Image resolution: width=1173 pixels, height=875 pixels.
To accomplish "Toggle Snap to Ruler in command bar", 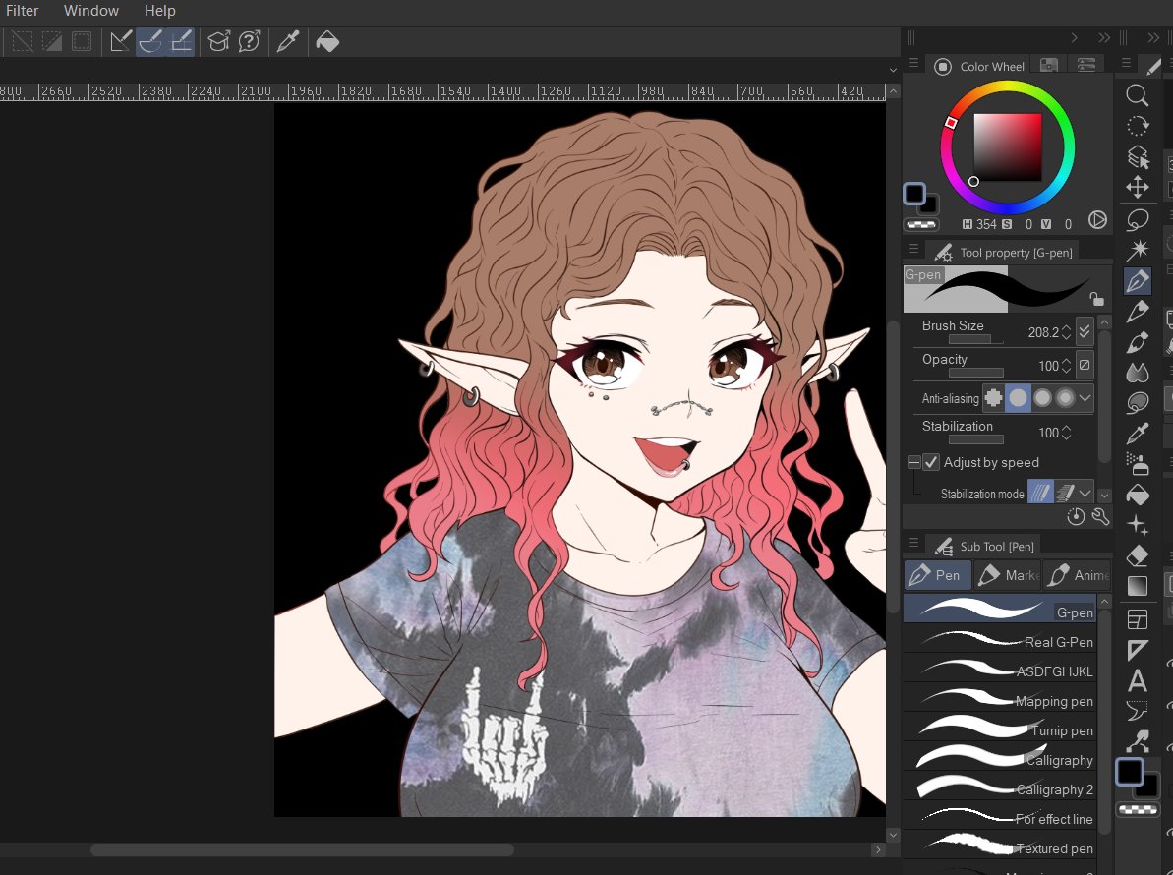I will point(120,42).
